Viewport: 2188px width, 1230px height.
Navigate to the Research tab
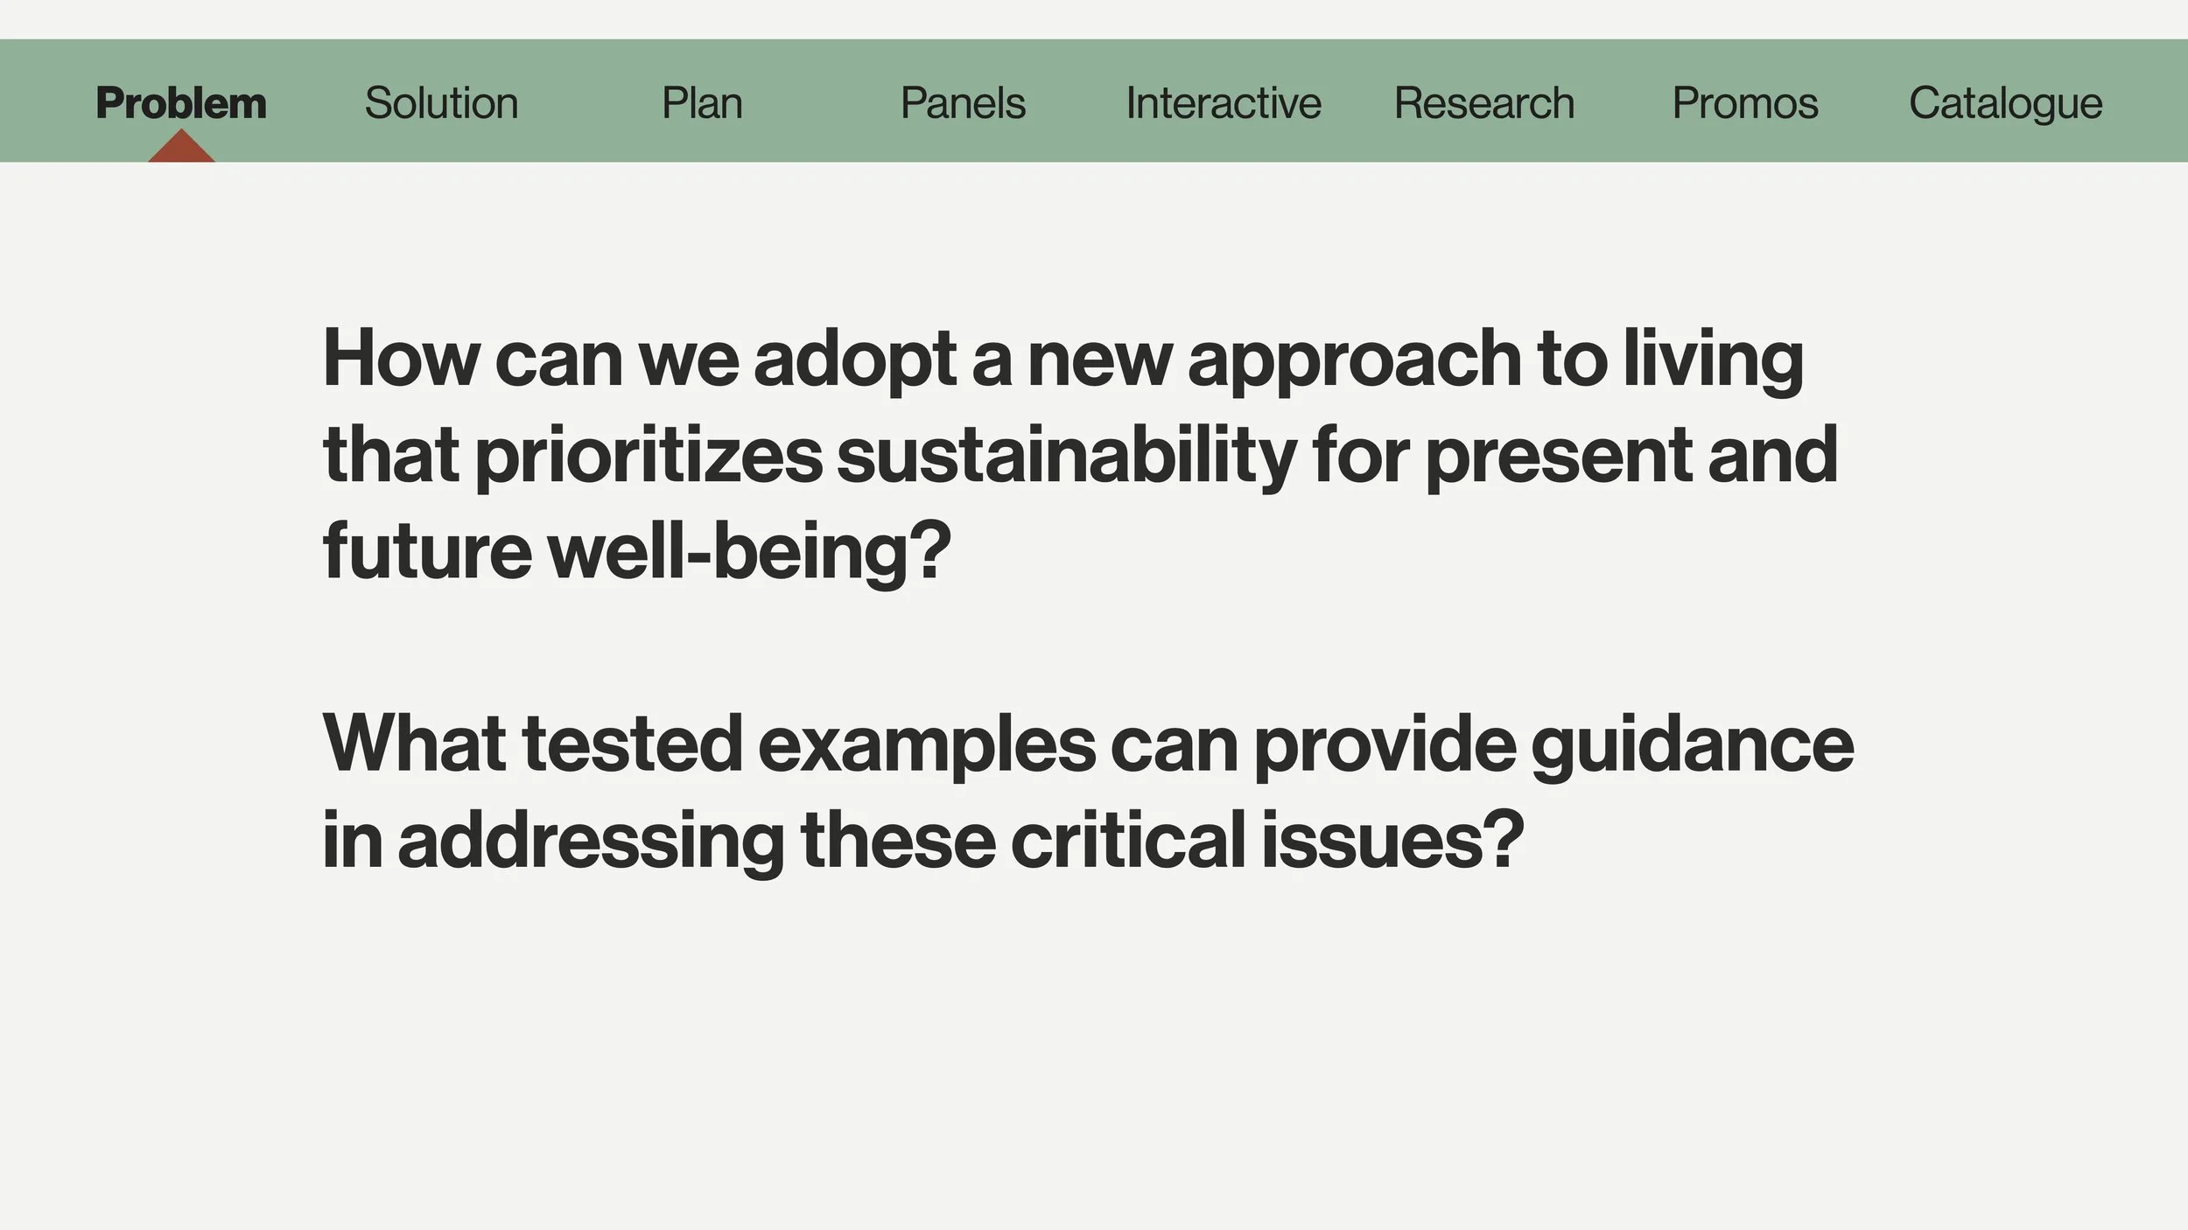pyautogui.click(x=1484, y=103)
